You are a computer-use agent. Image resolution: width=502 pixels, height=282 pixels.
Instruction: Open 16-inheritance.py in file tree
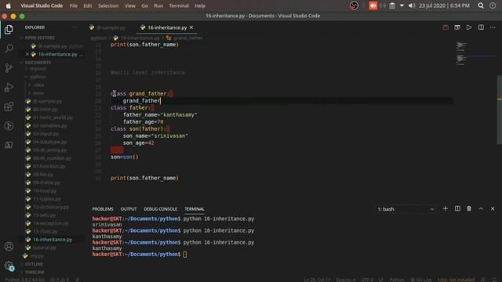click(x=53, y=240)
